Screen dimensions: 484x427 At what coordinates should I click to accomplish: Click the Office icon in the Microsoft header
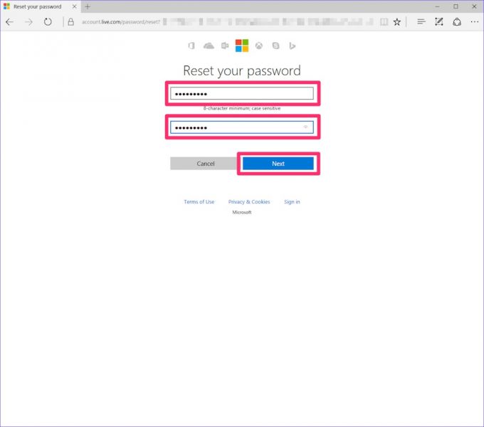191,46
